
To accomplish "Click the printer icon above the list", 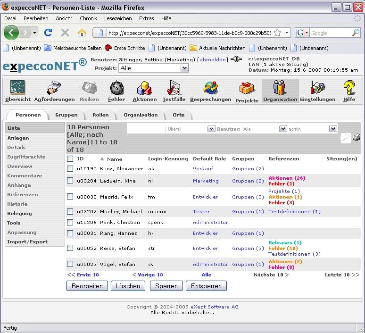I will (357, 138).
